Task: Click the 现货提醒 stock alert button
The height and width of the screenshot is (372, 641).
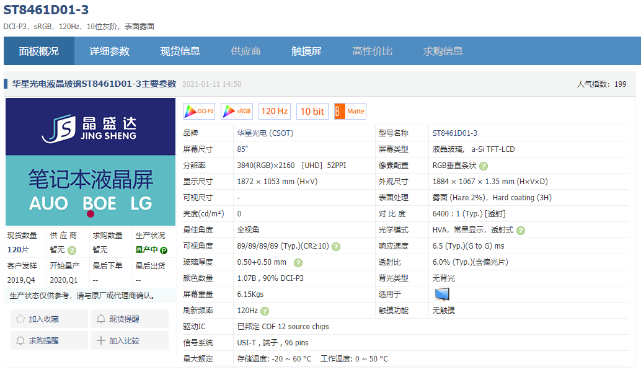Action: click(x=130, y=318)
